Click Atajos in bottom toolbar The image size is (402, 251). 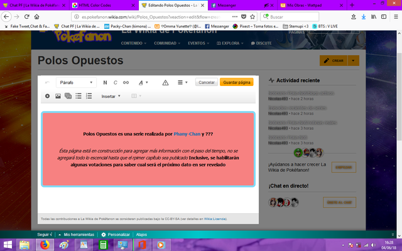click(141, 235)
